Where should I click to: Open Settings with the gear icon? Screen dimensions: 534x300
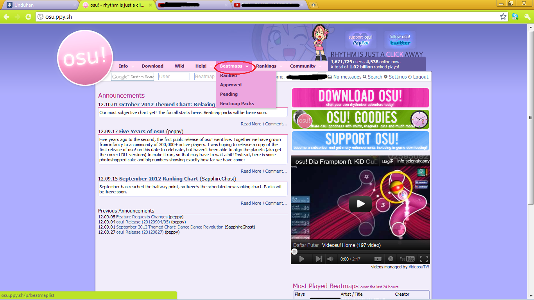click(x=395, y=77)
